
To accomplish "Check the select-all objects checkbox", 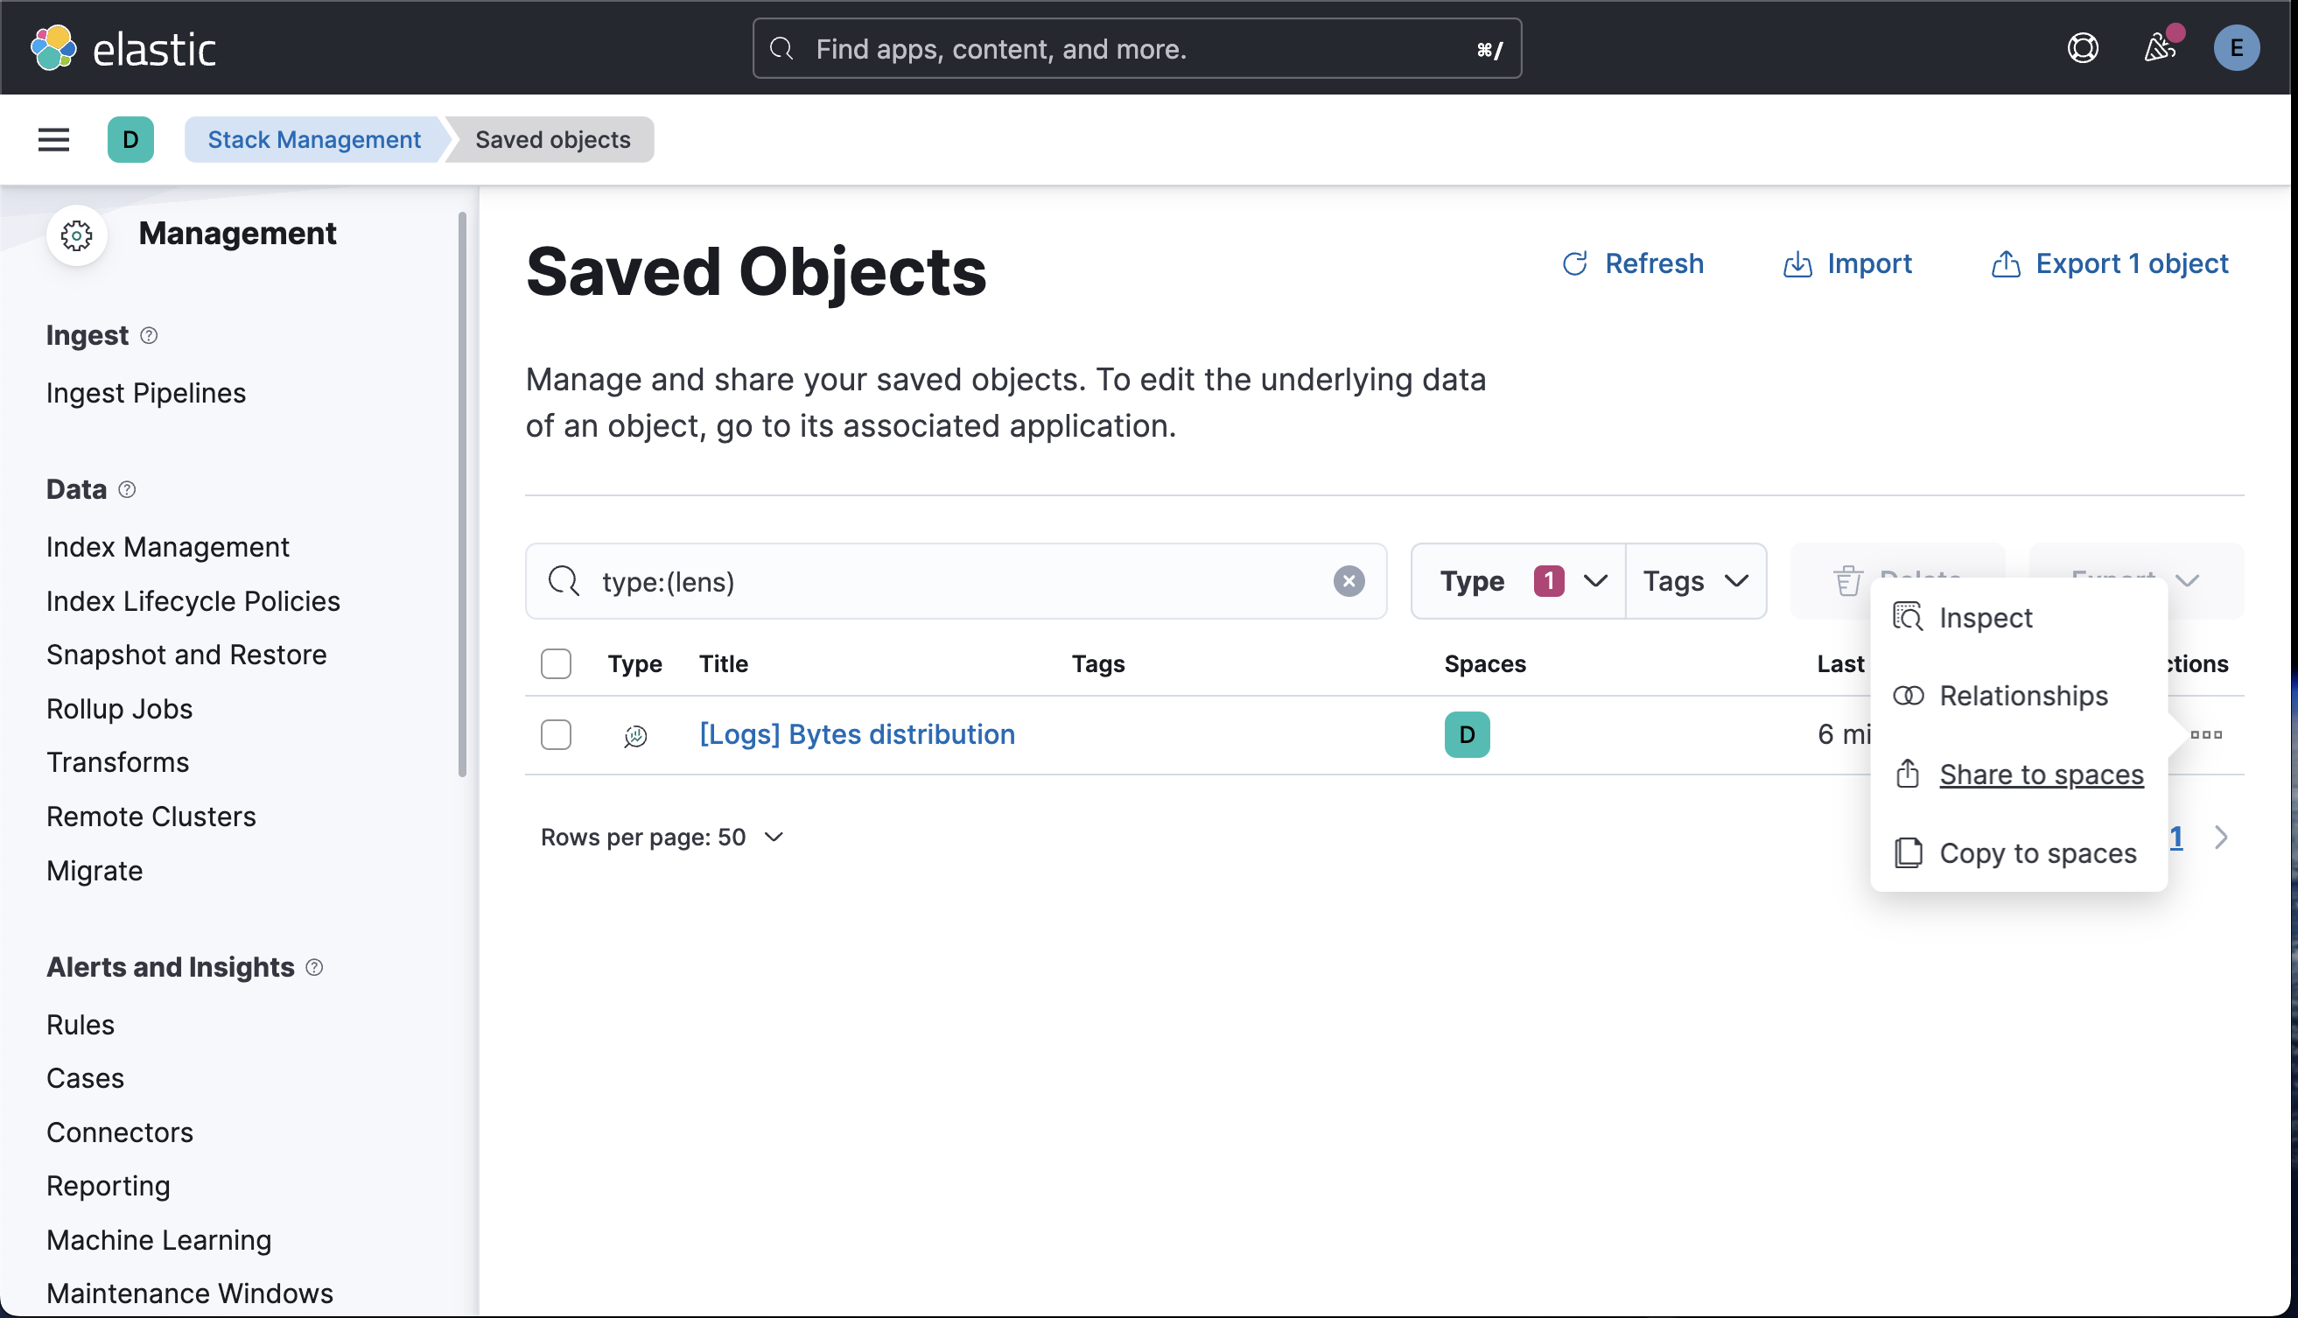I will pos(557,663).
